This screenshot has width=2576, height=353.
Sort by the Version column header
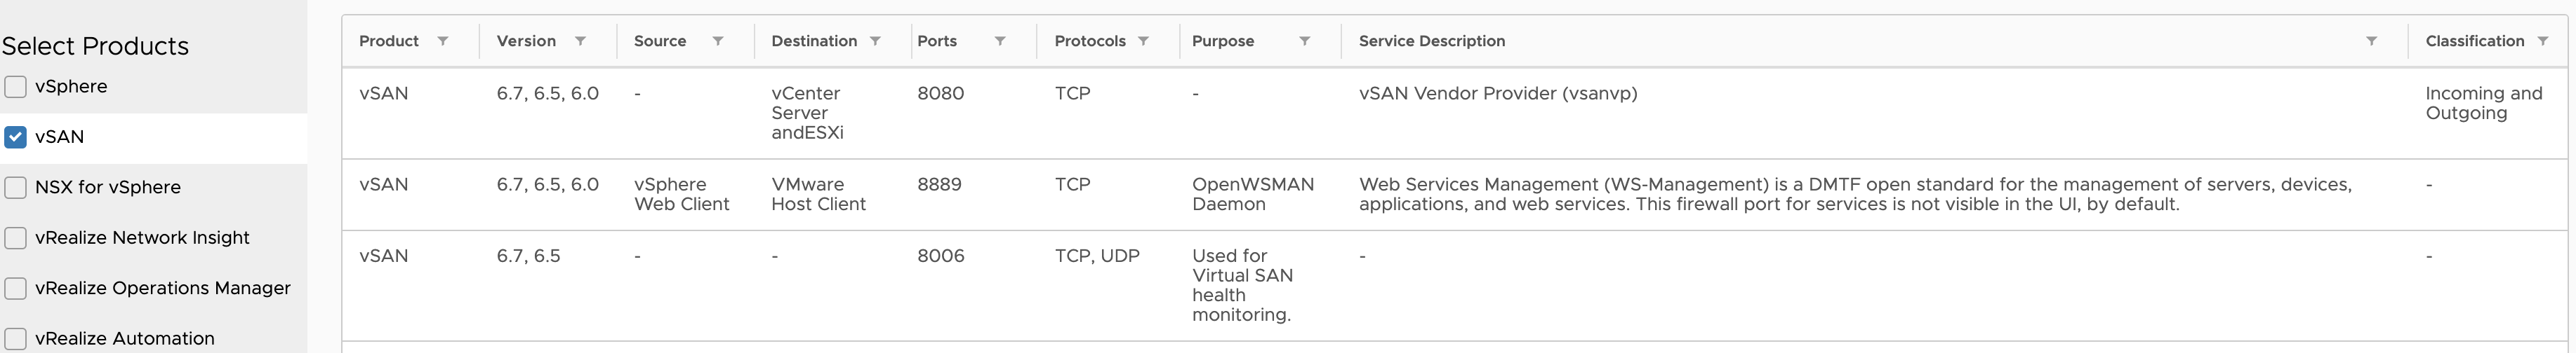pos(526,41)
